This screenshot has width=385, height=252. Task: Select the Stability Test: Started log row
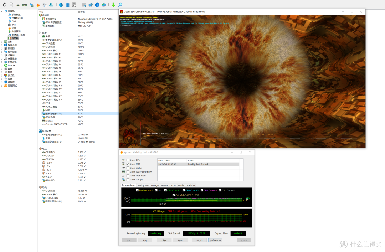pyautogui.click(x=199, y=164)
